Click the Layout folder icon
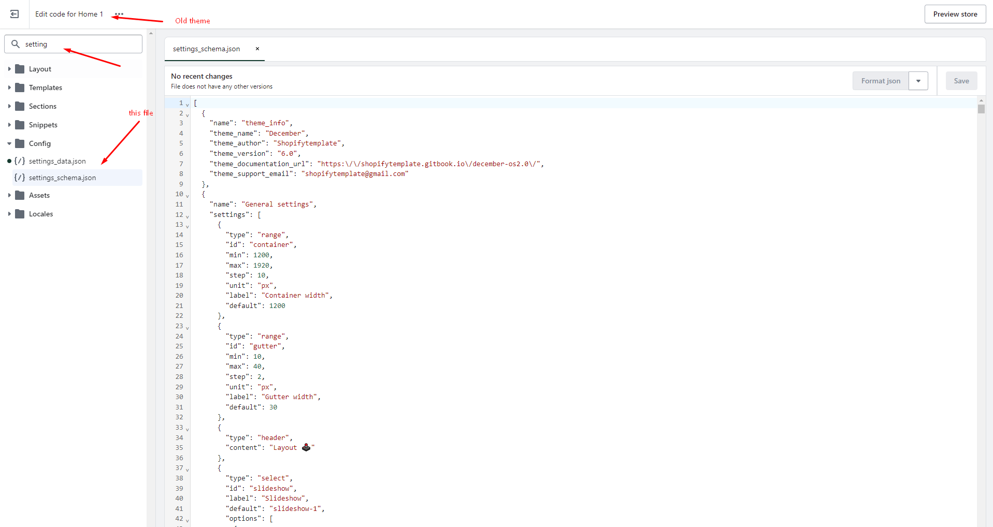This screenshot has width=993, height=527. click(20, 69)
